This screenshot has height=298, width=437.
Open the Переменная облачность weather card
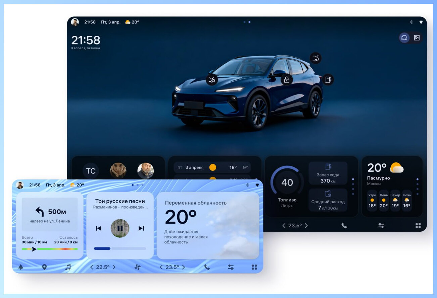pyautogui.click(x=208, y=226)
